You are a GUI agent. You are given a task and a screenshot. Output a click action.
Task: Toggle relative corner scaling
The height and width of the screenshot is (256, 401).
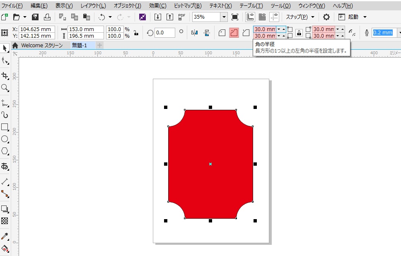coord(352,32)
